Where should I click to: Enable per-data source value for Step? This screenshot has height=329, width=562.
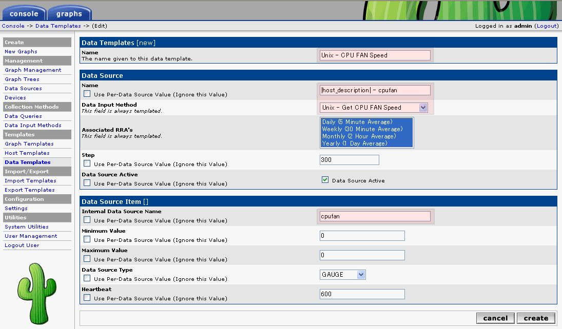87,164
